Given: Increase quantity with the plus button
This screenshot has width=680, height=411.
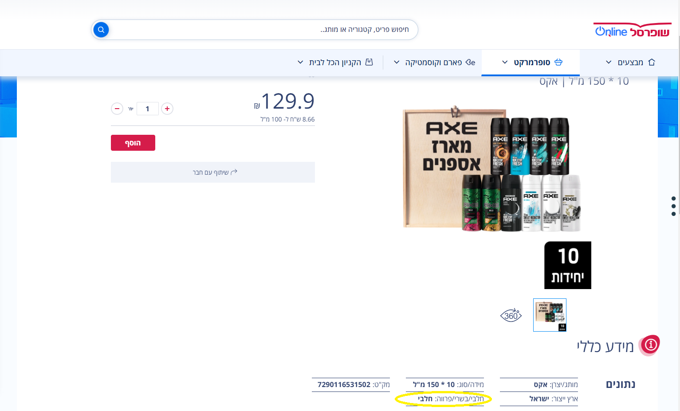Looking at the screenshot, I should tap(167, 109).
